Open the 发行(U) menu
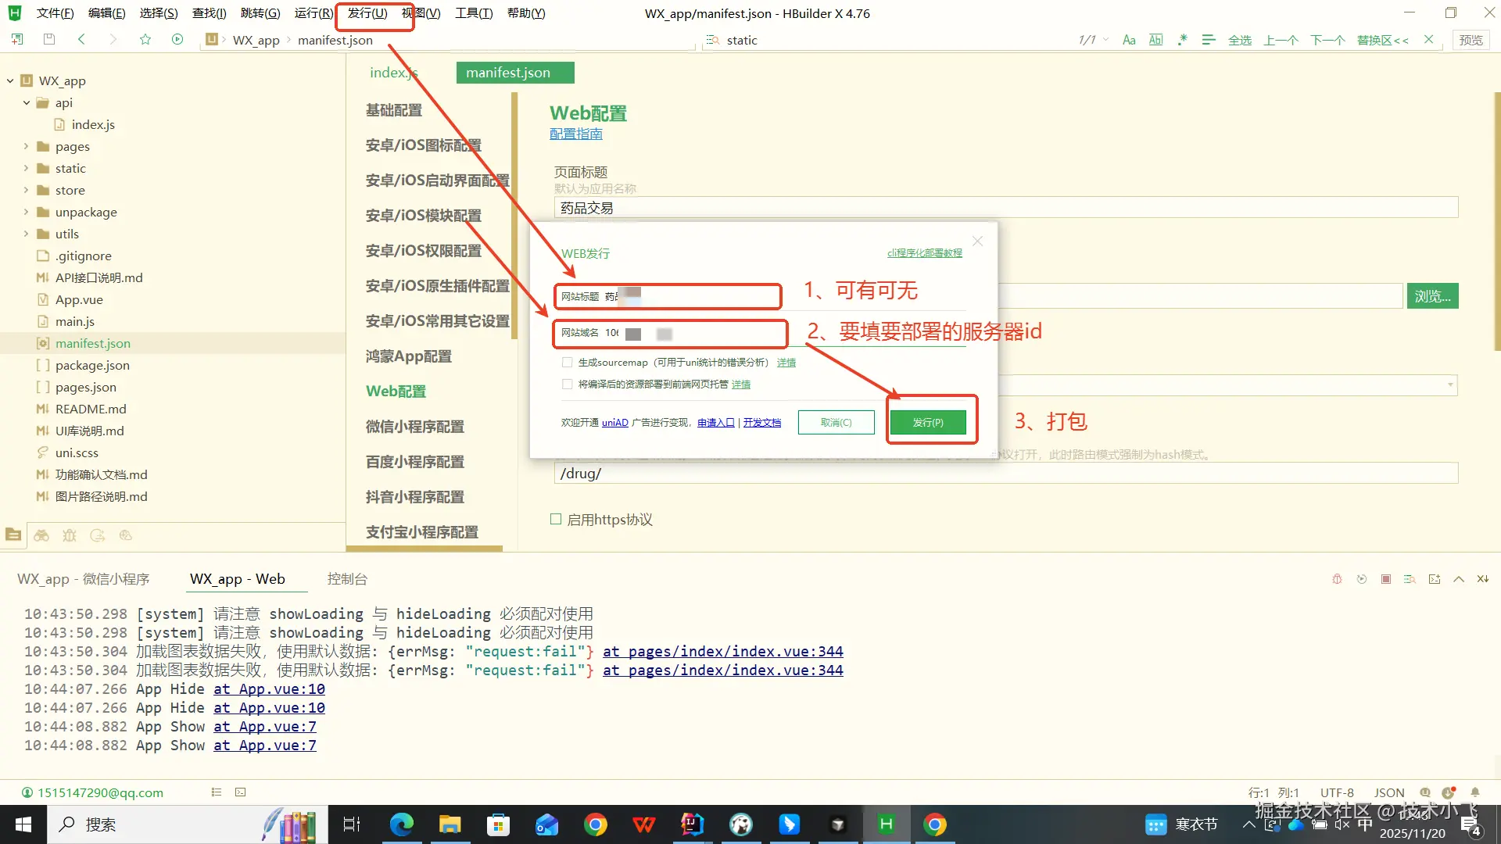Viewport: 1501px width, 844px height. click(367, 13)
